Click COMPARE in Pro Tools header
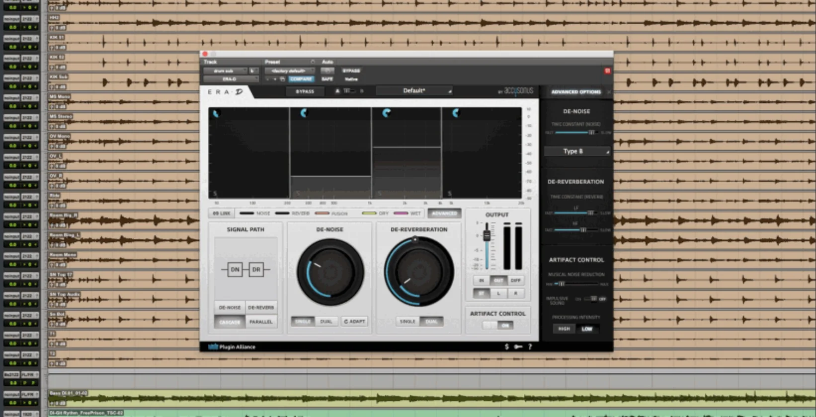 coord(301,79)
